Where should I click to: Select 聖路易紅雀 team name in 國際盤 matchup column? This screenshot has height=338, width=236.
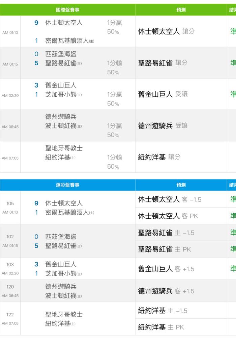[63, 63]
